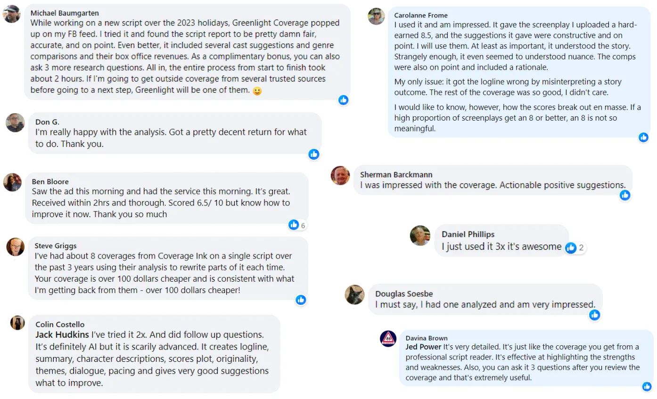Viewport: 657px width, 399px height.
Task: Open Ben Bloore's profile name
Action: click(50, 181)
